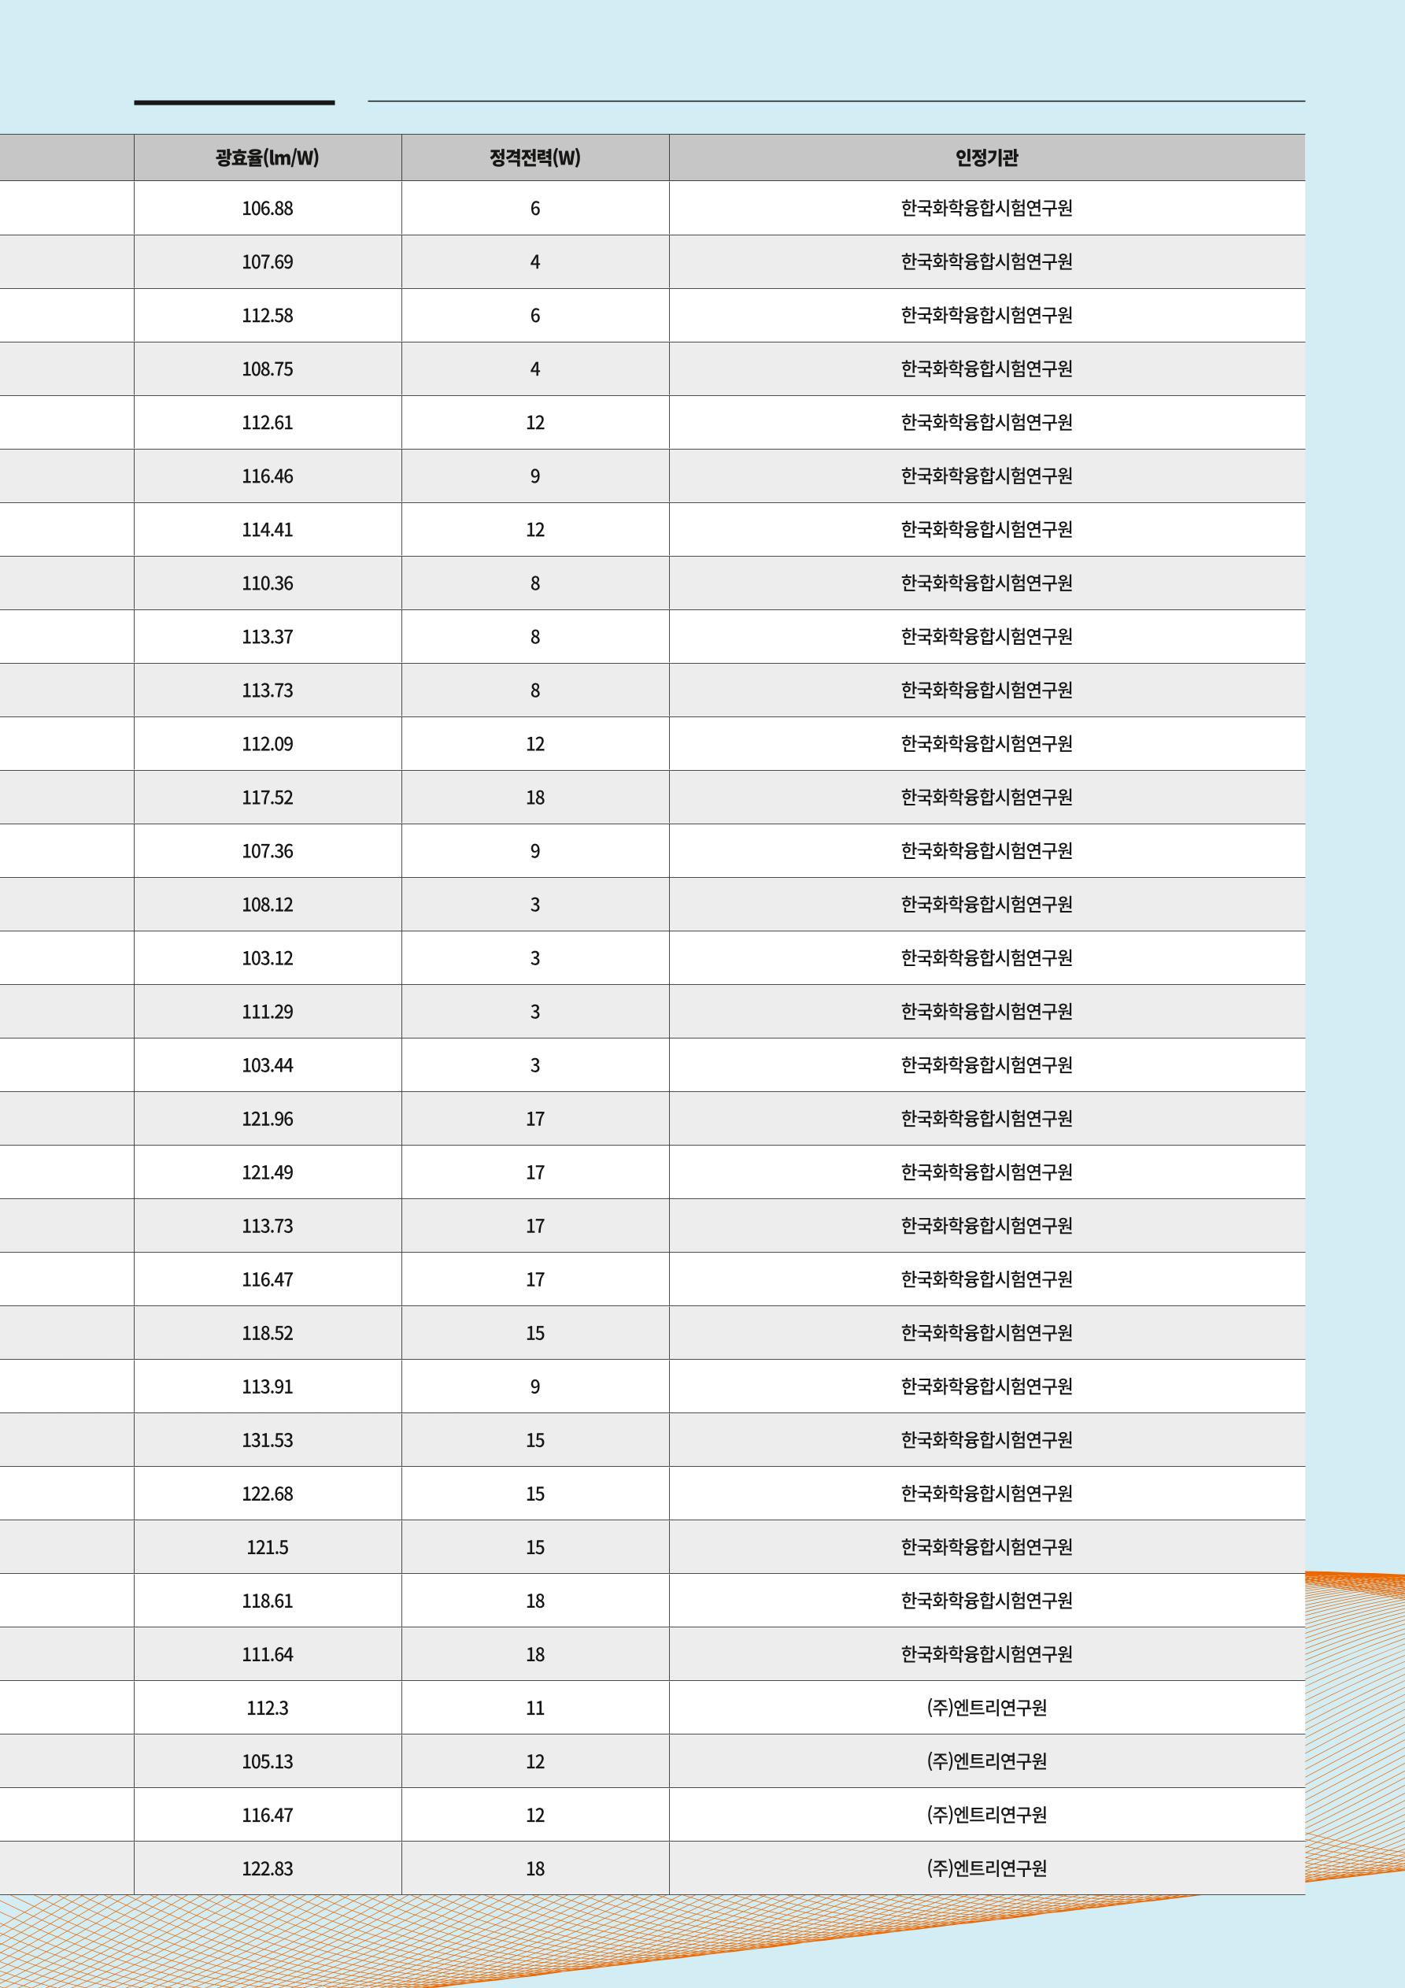Image resolution: width=1405 pixels, height=1988 pixels.
Task: Click the 121.5 efficiency cell
Action: [268, 1547]
